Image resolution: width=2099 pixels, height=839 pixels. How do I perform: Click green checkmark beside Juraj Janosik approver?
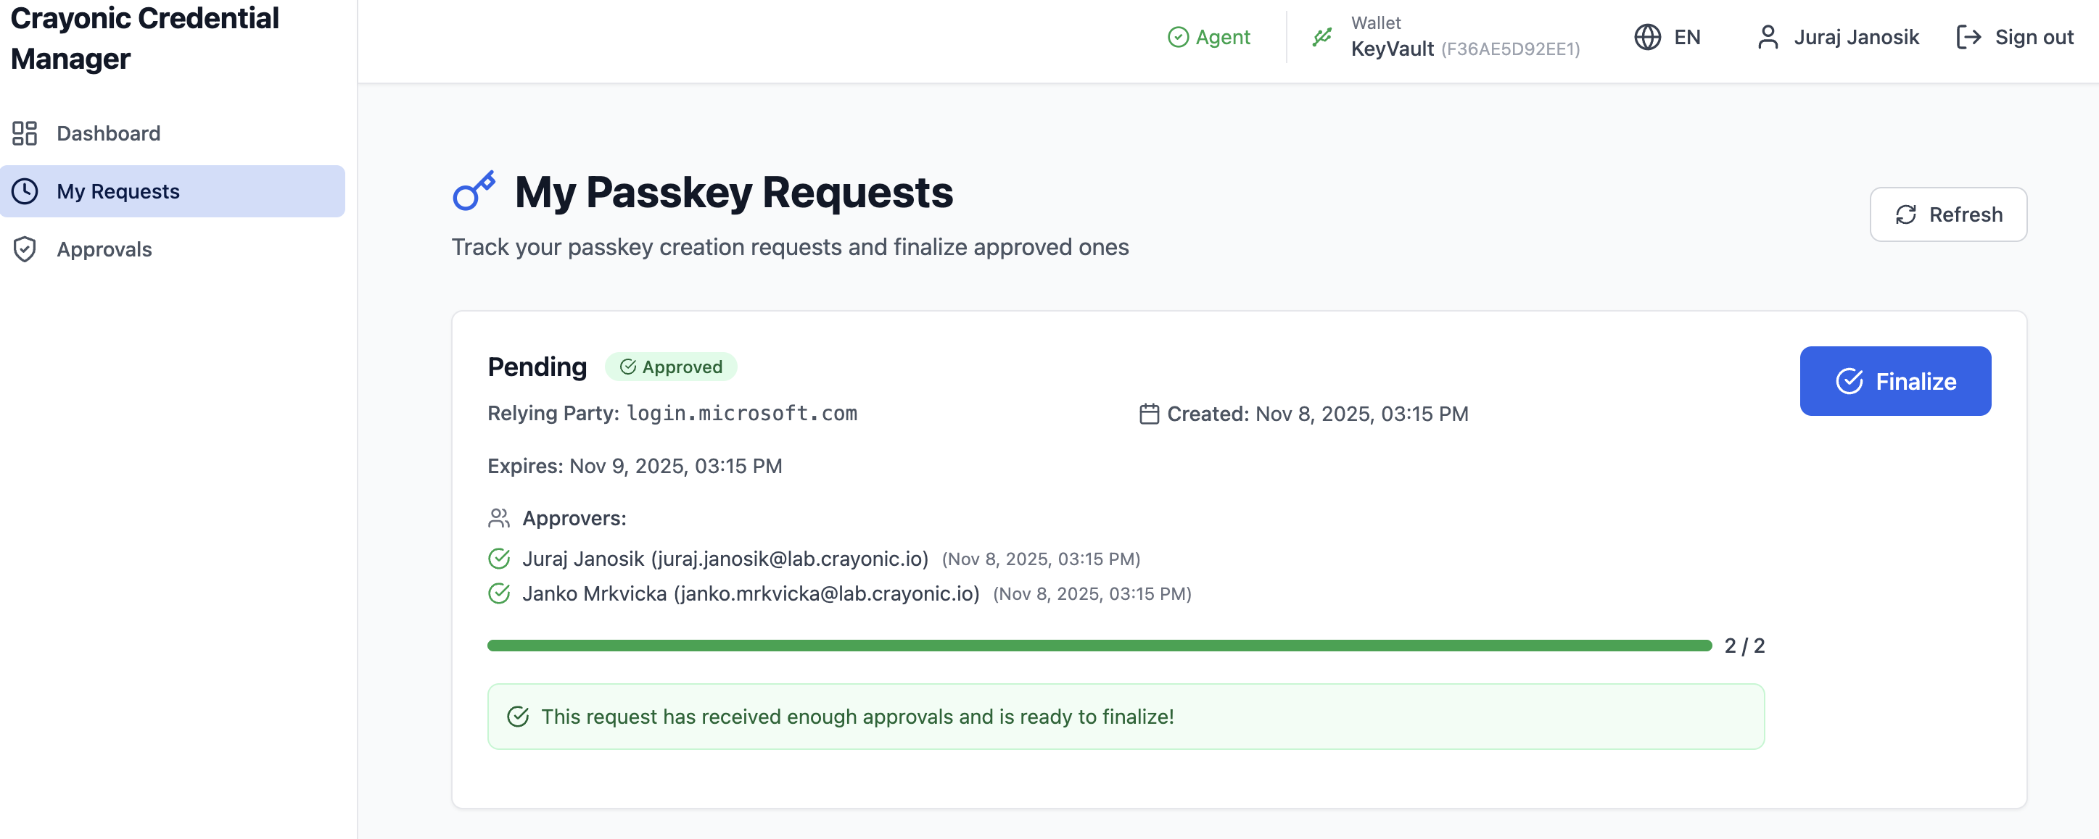[x=499, y=559]
